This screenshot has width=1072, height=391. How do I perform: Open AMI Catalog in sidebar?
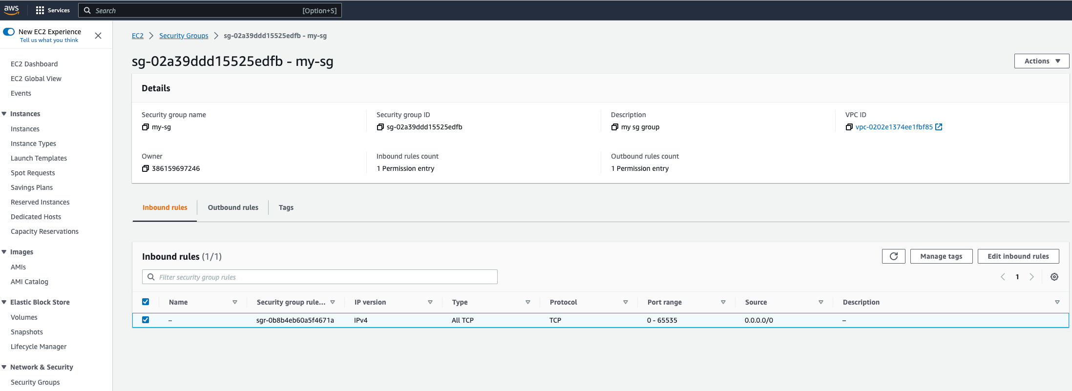point(29,282)
